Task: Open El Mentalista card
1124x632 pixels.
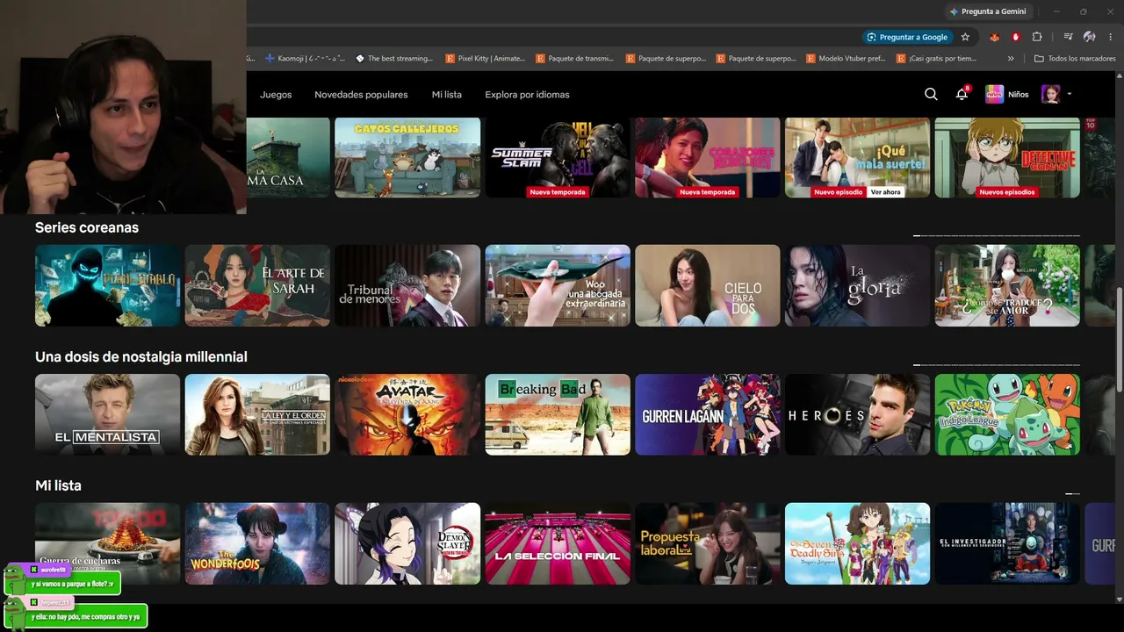Action: pos(107,414)
